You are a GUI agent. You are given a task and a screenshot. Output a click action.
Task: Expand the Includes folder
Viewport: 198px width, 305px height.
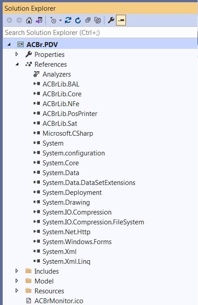(17, 271)
